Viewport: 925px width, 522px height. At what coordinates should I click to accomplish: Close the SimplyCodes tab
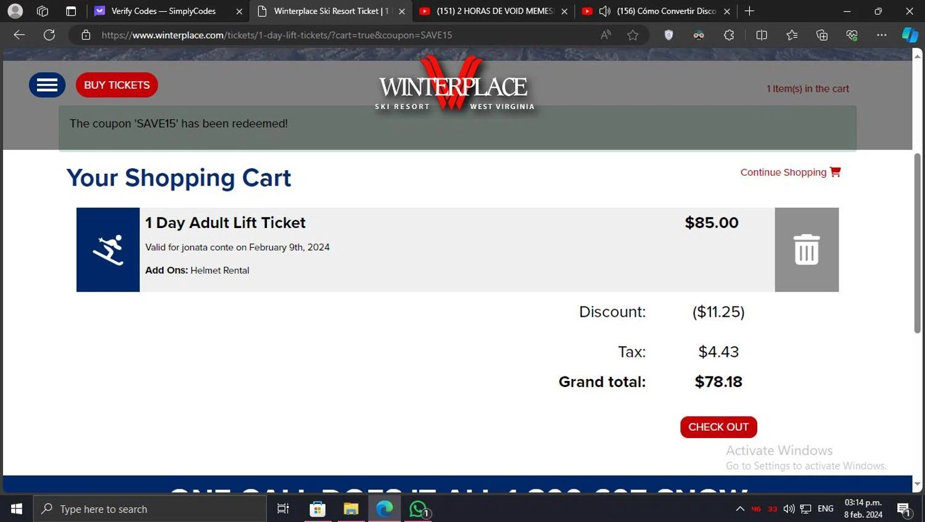(239, 11)
